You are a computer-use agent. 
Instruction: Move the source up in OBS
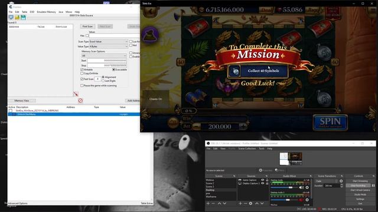coord(257,203)
